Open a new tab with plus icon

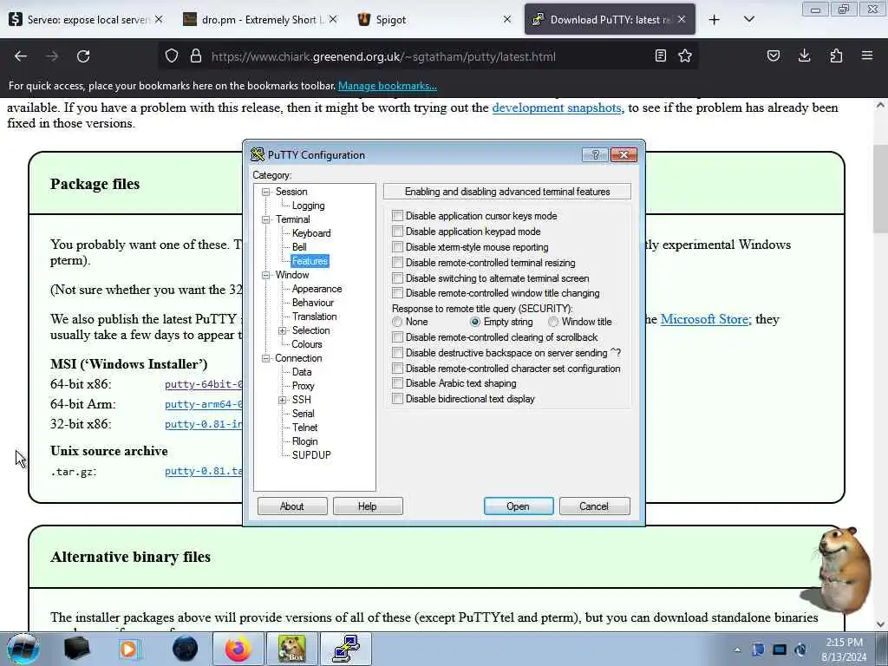[715, 20]
